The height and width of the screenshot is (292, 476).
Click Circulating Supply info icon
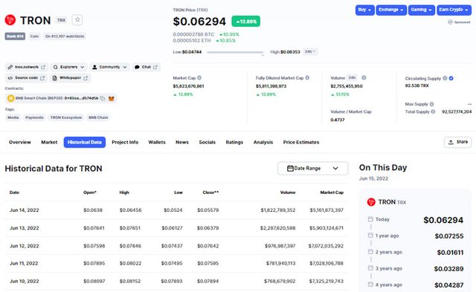coord(445,78)
